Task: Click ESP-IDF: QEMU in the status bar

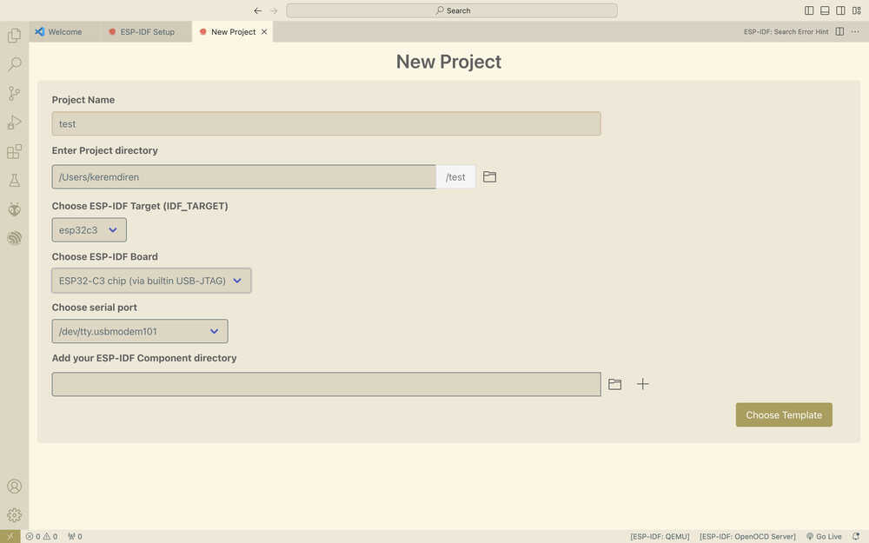Action: click(659, 536)
